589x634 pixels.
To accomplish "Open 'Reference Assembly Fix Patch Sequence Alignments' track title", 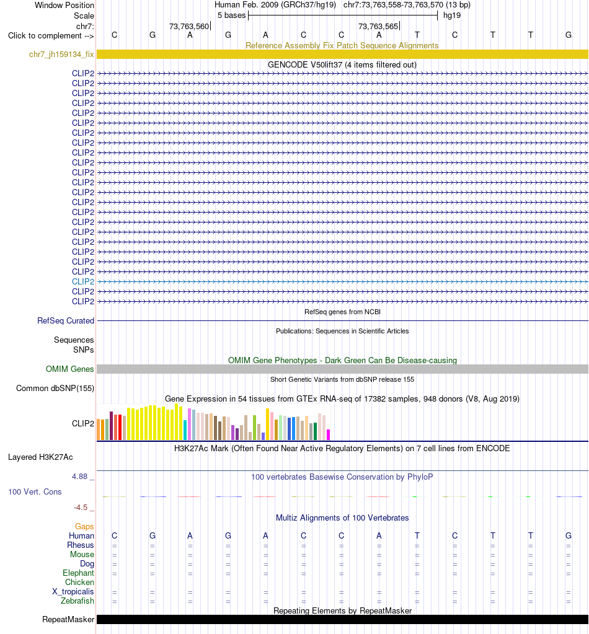I will click(342, 45).
